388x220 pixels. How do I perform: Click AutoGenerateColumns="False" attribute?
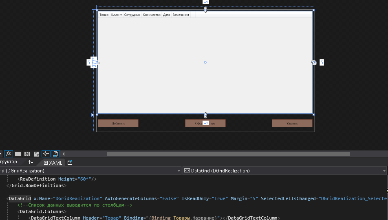point(141,198)
